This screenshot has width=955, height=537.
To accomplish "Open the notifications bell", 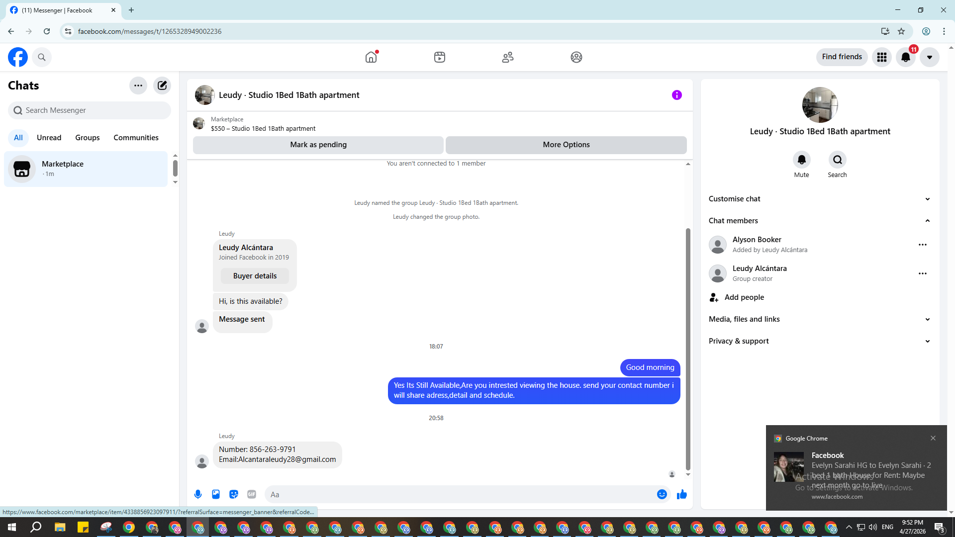I will click(x=906, y=57).
